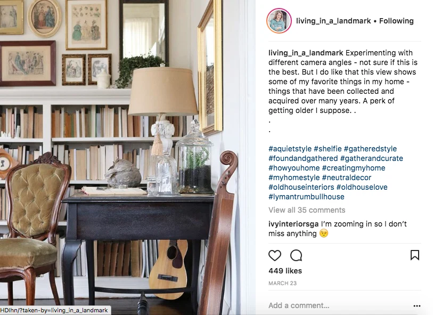Open the #aquietstyle hashtag

pos(290,149)
